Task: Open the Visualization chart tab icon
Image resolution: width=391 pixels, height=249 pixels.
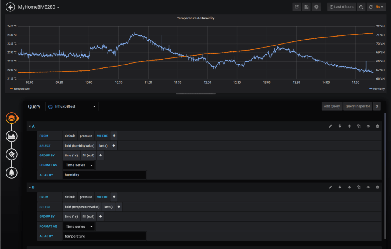Action: coord(11,136)
